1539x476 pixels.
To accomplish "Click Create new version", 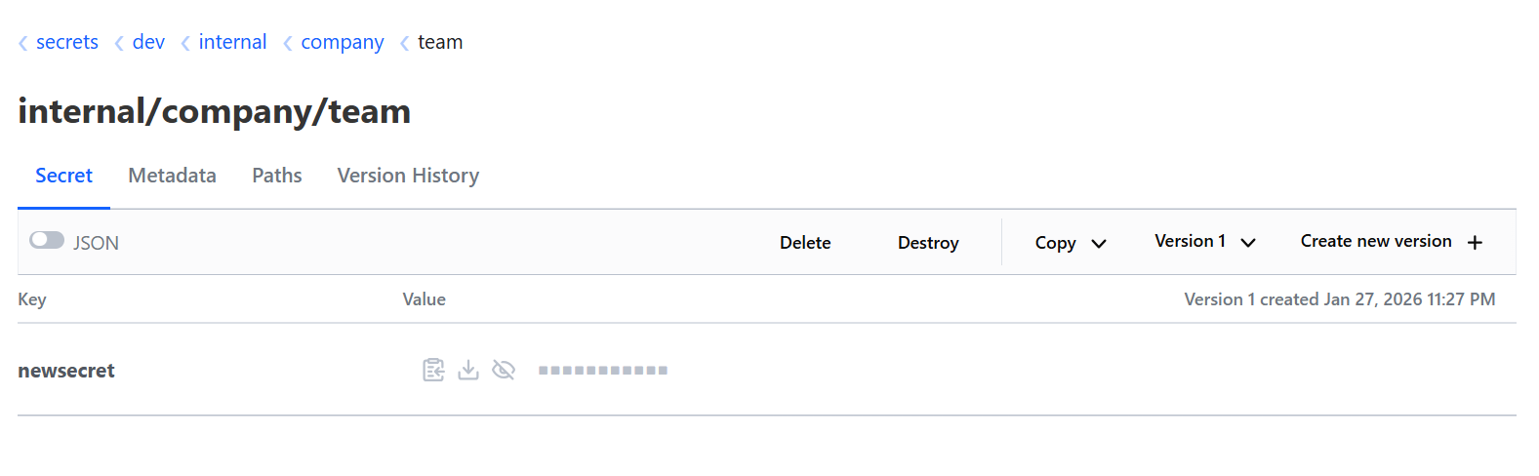I will click(x=1375, y=241).
